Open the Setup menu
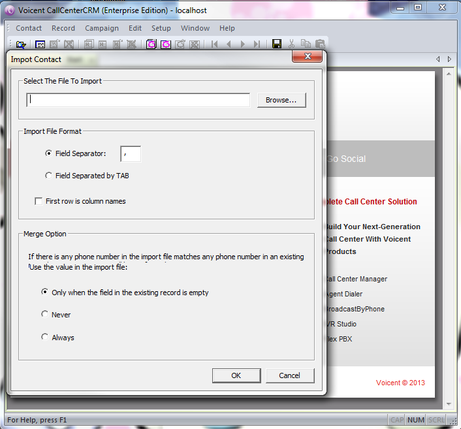Viewport: 461px width, 429px height. (x=161, y=28)
